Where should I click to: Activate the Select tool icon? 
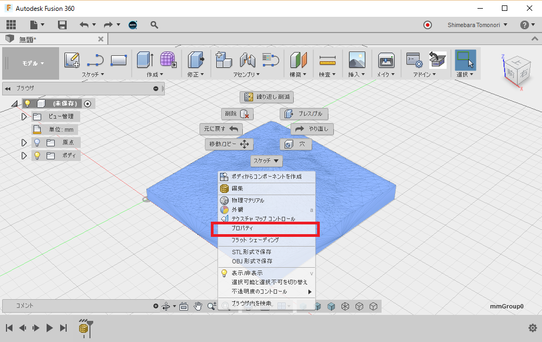coord(465,60)
